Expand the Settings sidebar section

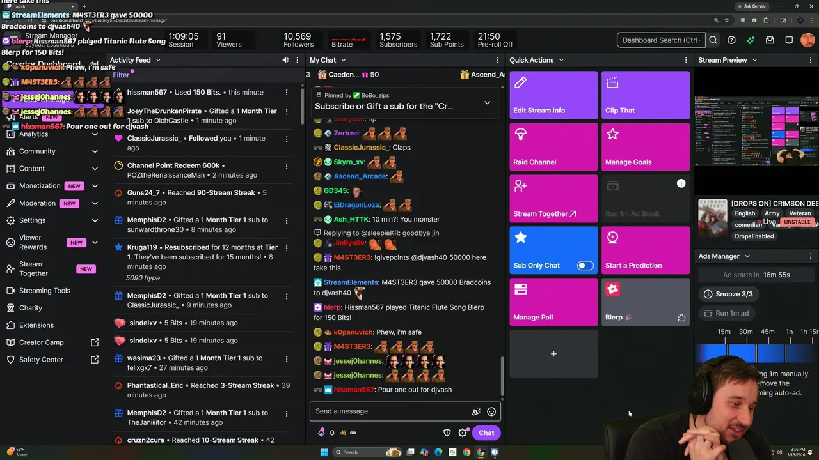pyautogui.click(x=95, y=220)
